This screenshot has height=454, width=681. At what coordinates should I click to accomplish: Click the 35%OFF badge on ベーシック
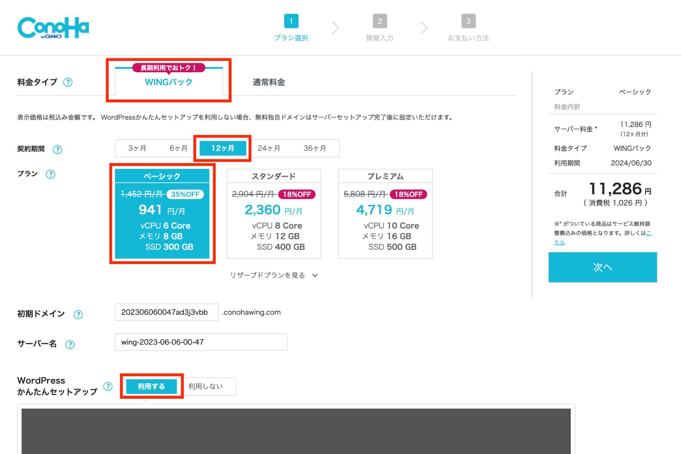click(x=185, y=194)
